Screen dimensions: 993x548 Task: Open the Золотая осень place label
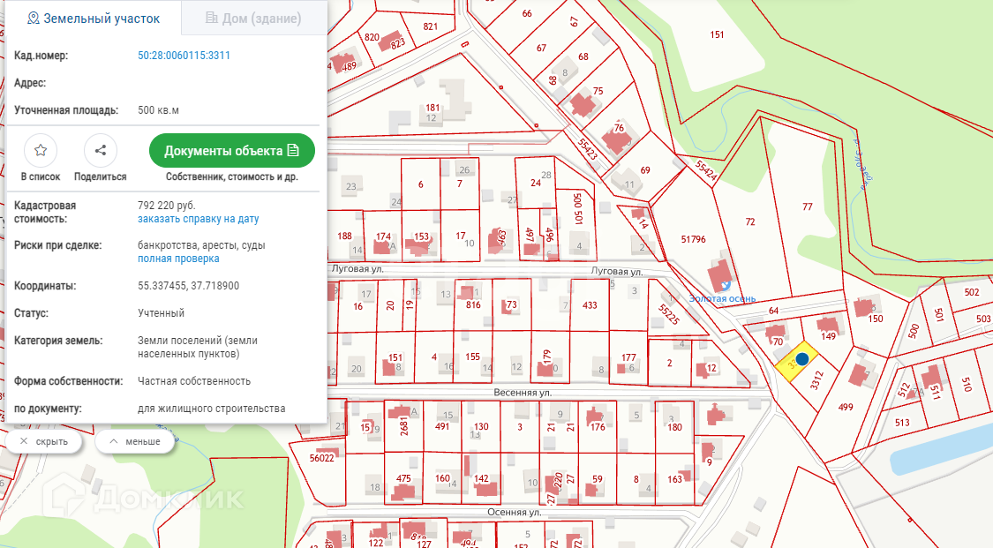coord(723,298)
